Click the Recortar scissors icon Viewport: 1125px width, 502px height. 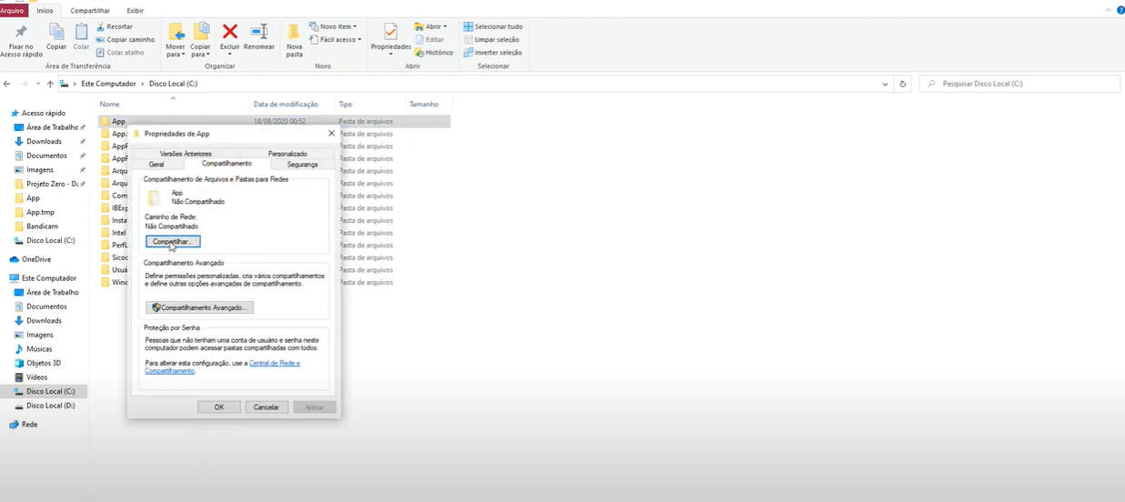pos(101,27)
